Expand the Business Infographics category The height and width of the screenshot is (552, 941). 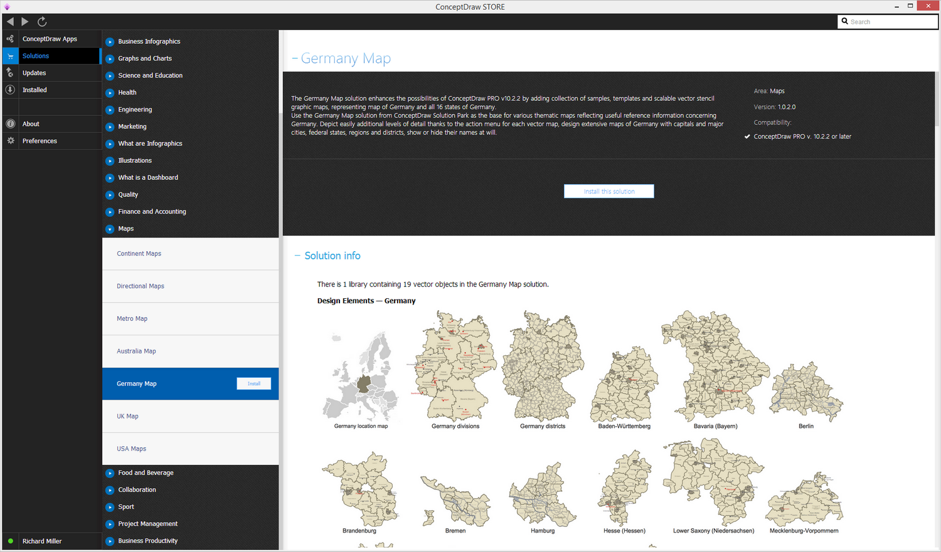110,42
